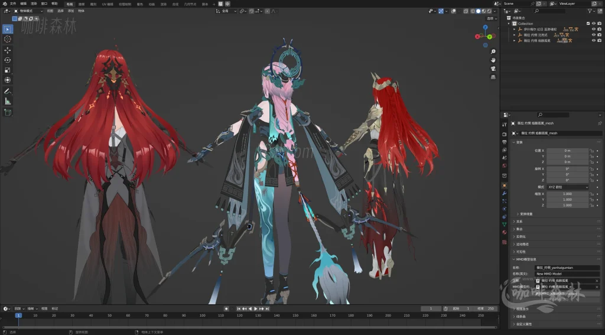Select the 3D Cursor tool
Screen dimensions: 605x335
point(7,39)
